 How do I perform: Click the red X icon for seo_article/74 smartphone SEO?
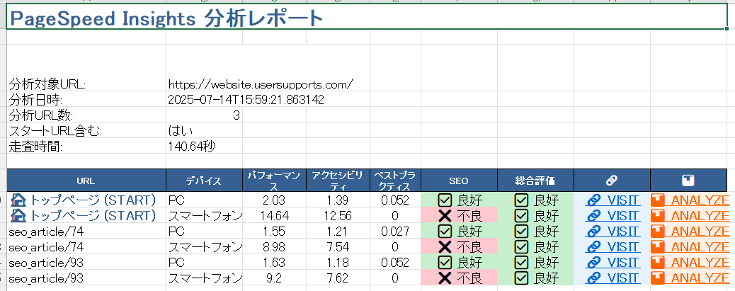point(445,246)
